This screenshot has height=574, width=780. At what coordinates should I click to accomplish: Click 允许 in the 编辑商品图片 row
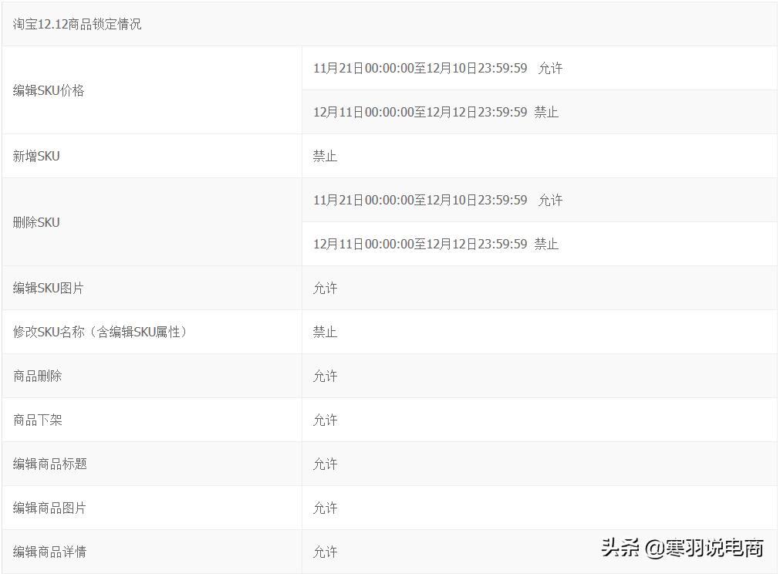326,508
